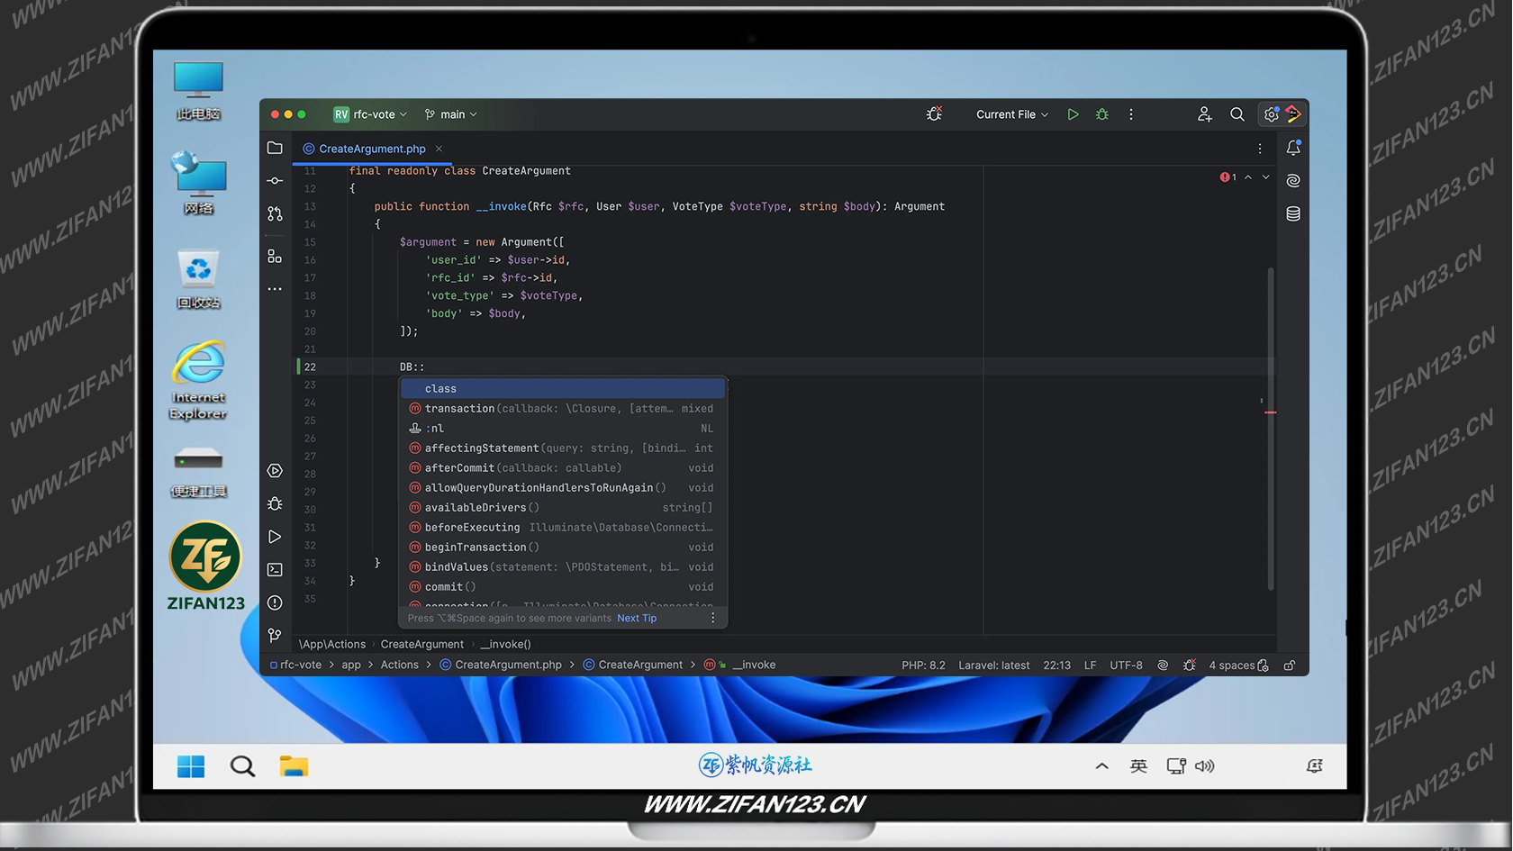Open the Git tool window
Viewport: 1513px width, 851px height.
pyautogui.click(x=275, y=635)
